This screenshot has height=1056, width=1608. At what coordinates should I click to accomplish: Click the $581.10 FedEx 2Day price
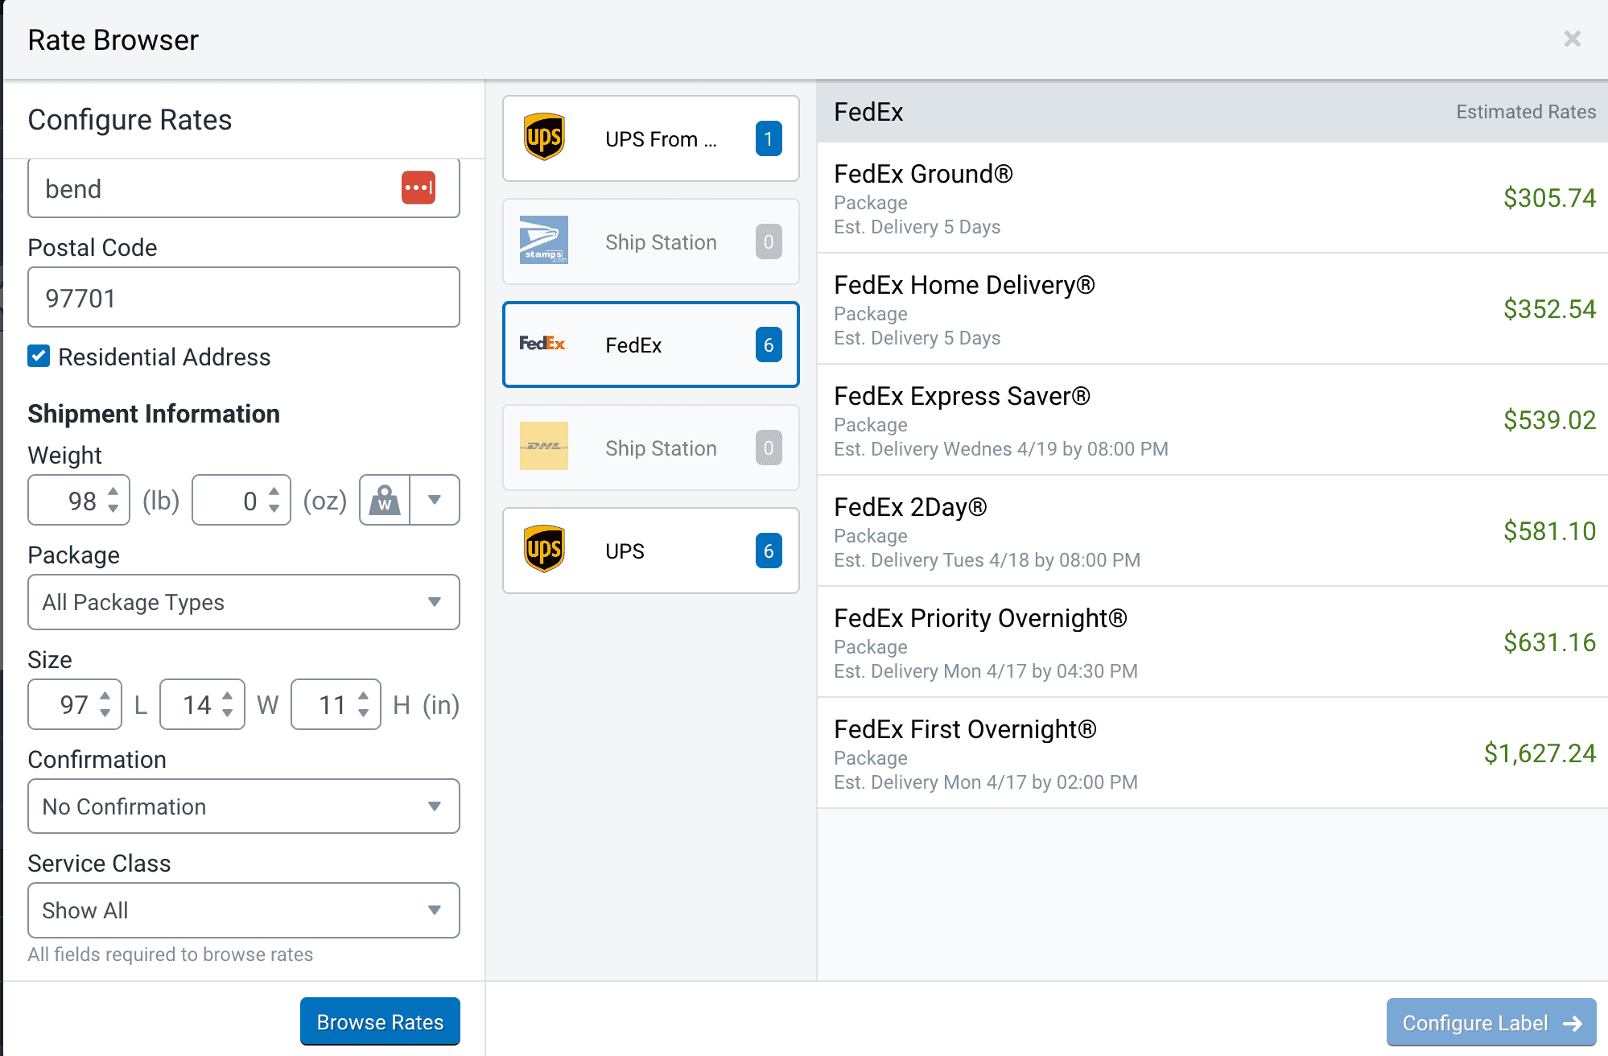point(1549,531)
